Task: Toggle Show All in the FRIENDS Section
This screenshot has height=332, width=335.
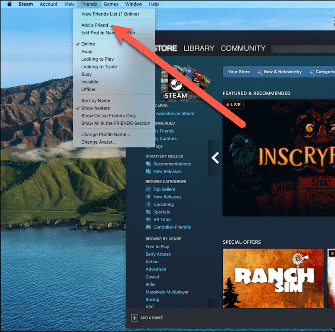Action: pyautogui.click(x=115, y=123)
